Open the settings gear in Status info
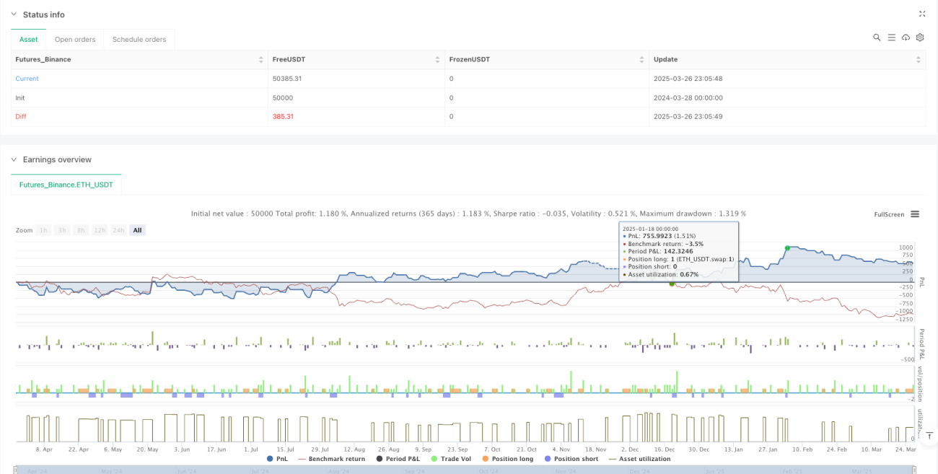Screen dimensions: 938x474 [x=920, y=38]
